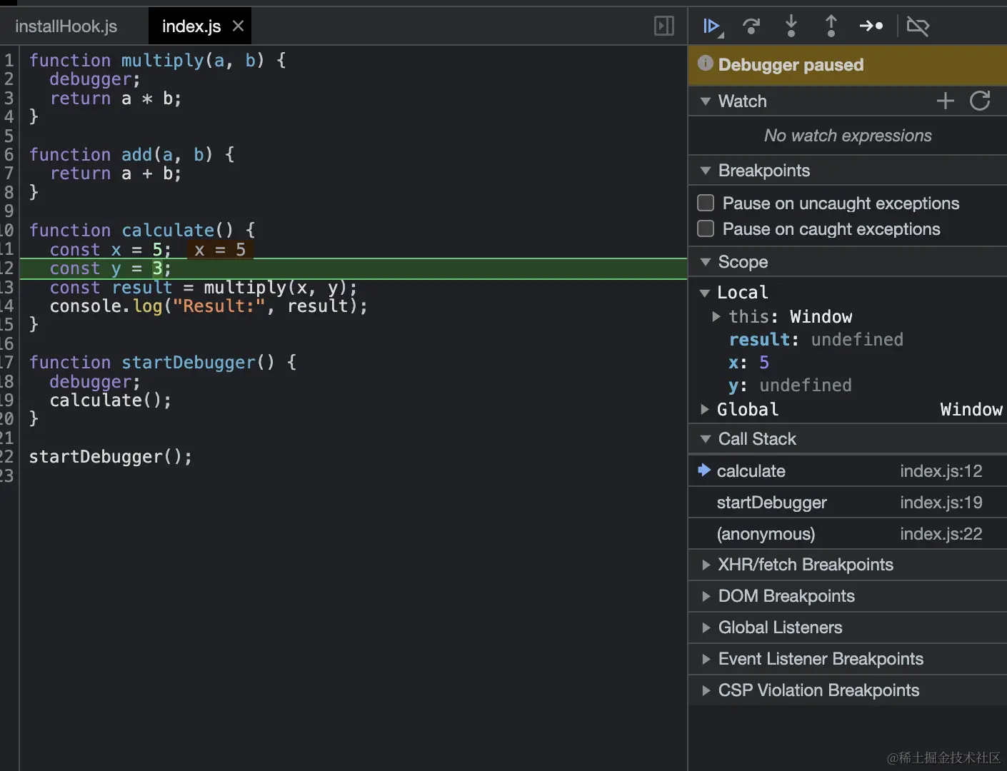This screenshot has height=771, width=1007.
Task: Select the calculate call stack frame
Action: pyautogui.click(x=848, y=471)
